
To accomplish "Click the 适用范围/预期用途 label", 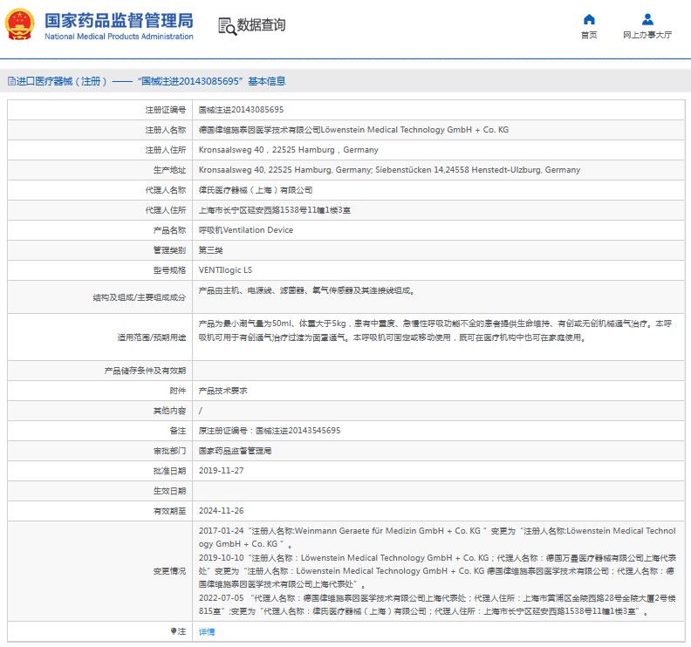I will pos(152,337).
